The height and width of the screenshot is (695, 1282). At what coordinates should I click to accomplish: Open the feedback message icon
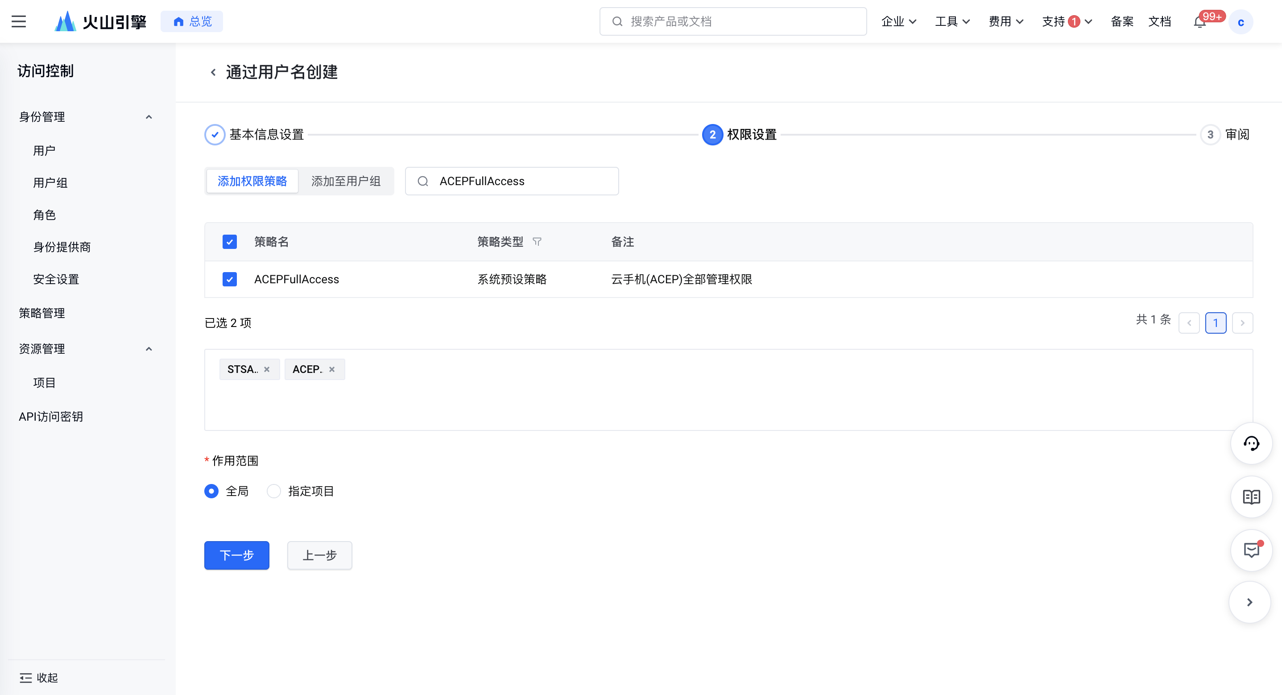point(1251,550)
